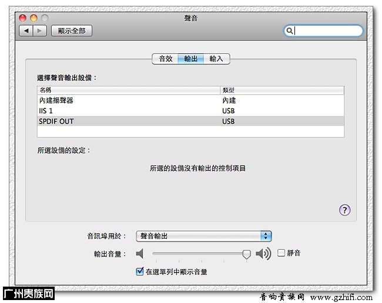Switch to the 輸入 tab
The height and width of the screenshot is (303, 382).
(x=216, y=59)
